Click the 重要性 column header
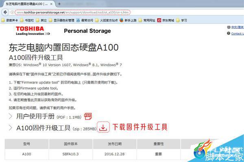Screen dimensions: 244x162 click(159, 144)
